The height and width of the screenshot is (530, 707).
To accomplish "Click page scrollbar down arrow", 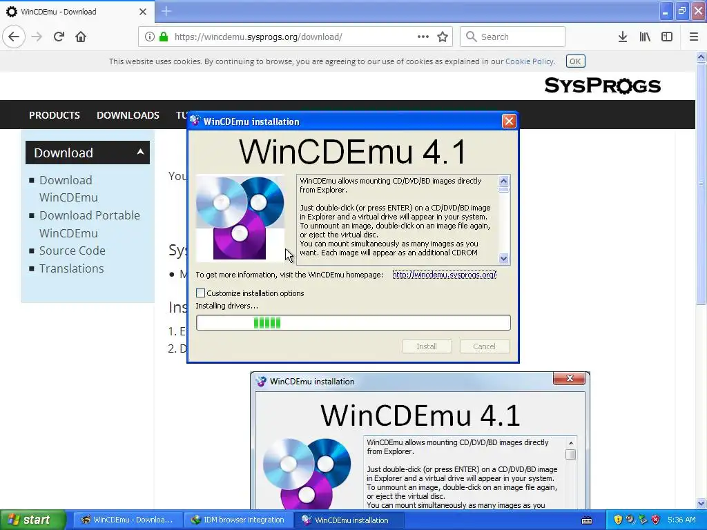I will [x=701, y=503].
